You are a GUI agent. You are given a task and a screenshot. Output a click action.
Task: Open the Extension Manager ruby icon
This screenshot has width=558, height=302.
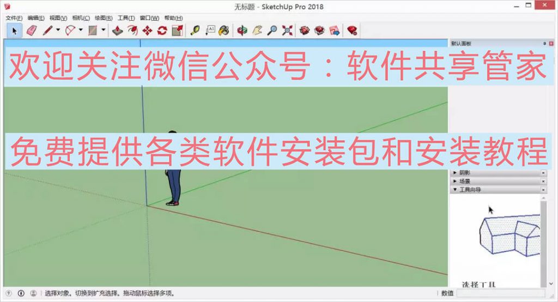pyautogui.click(x=352, y=31)
